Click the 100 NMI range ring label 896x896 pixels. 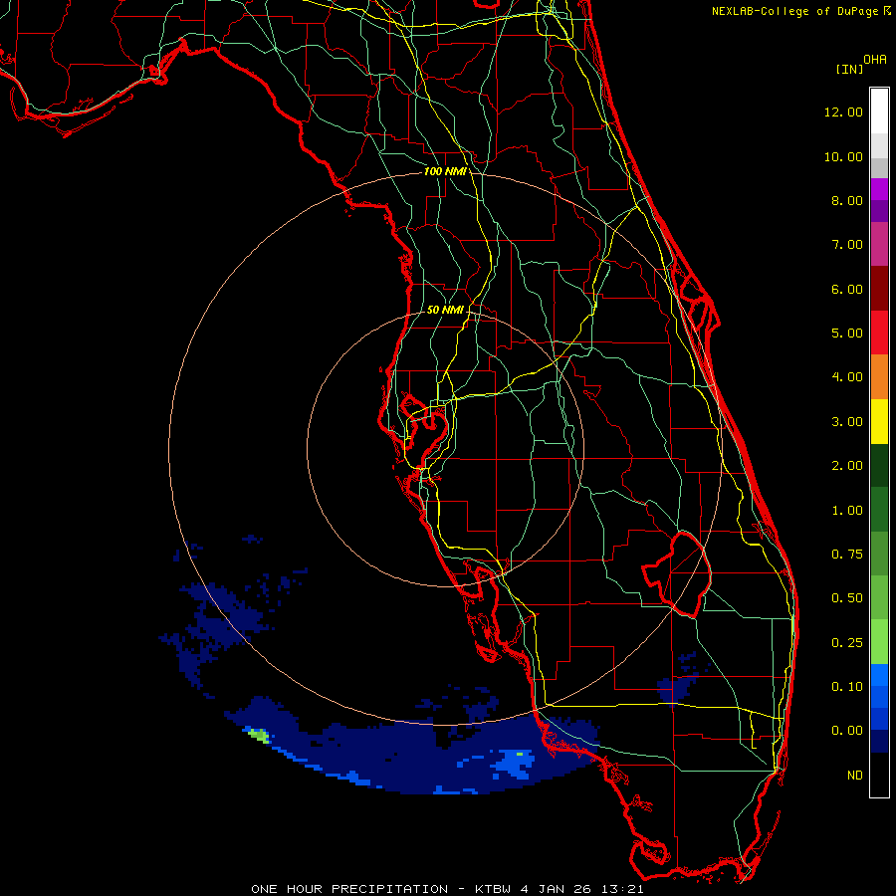click(x=445, y=171)
